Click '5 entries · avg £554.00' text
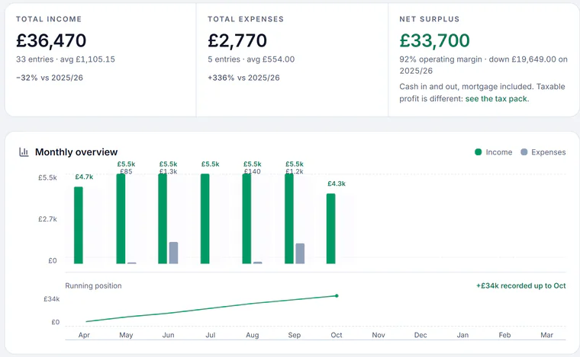 click(251, 59)
